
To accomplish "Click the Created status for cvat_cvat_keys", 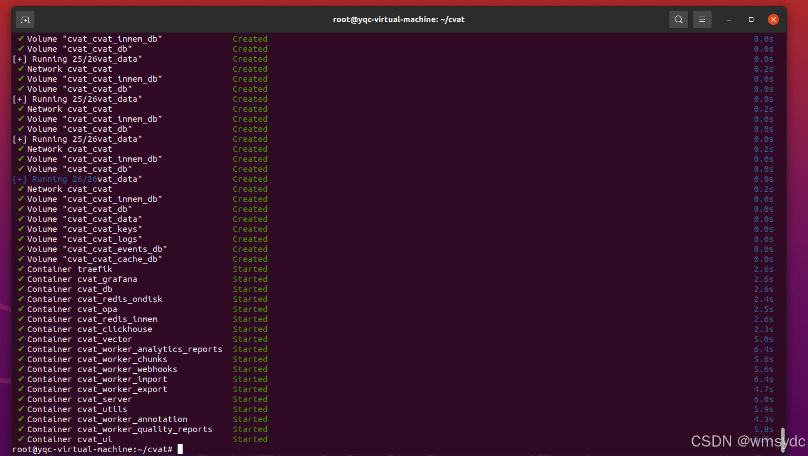I will click(250, 229).
